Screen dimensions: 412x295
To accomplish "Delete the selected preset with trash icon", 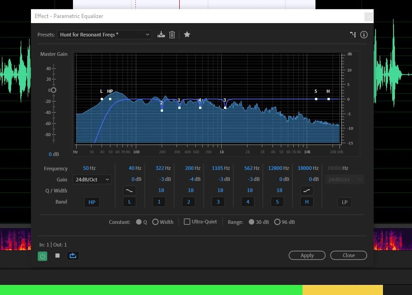I will 172,35.
